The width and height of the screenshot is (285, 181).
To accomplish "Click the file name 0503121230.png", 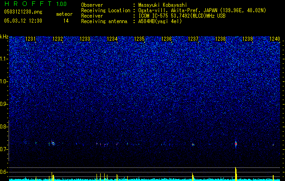I will (23, 12).
